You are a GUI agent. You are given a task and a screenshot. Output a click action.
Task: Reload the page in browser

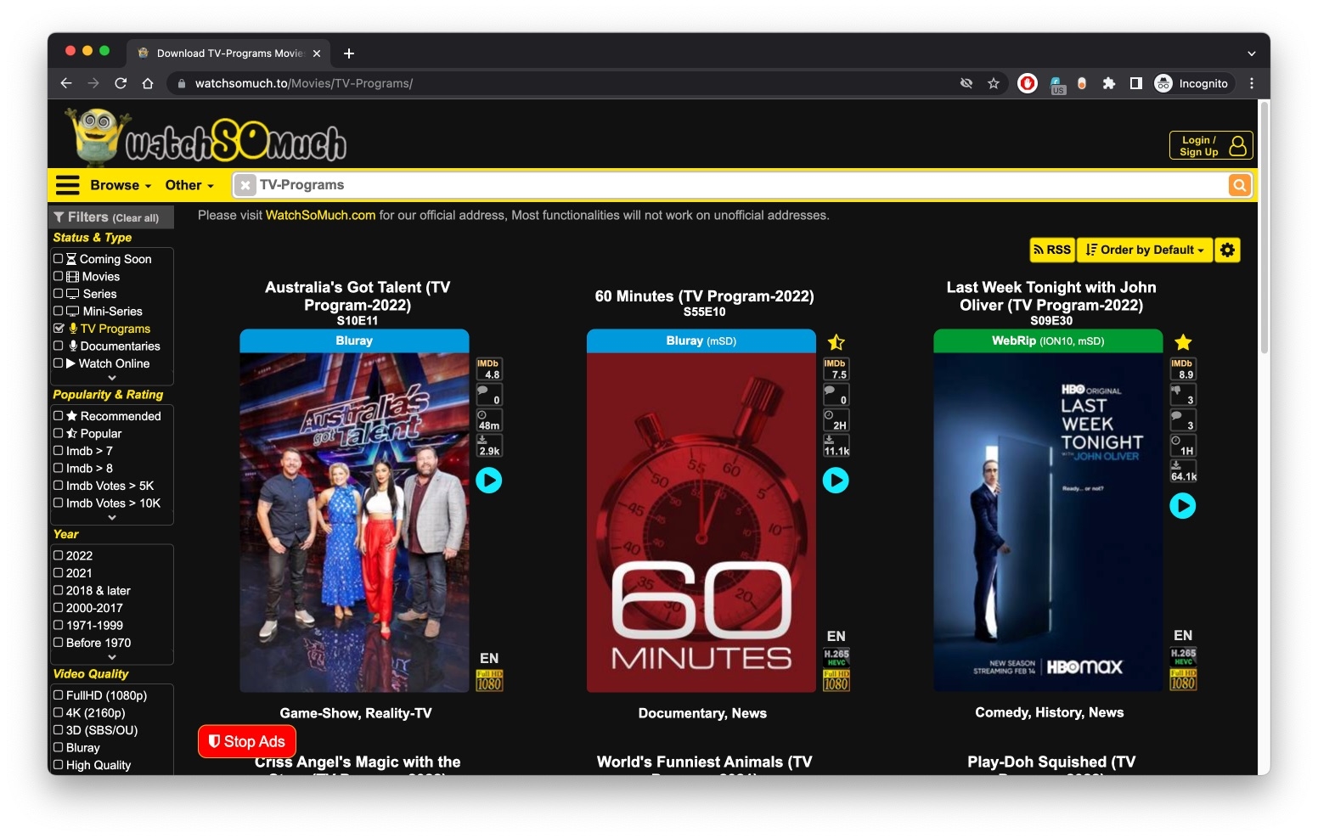click(121, 83)
